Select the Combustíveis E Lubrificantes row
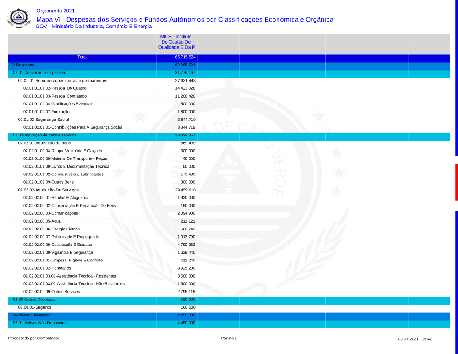Screen dimensions: 458x354 pyautogui.click(x=63, y=174)
